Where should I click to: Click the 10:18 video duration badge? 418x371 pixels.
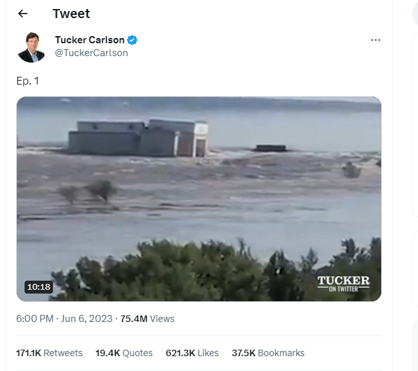tap(39, 287)
